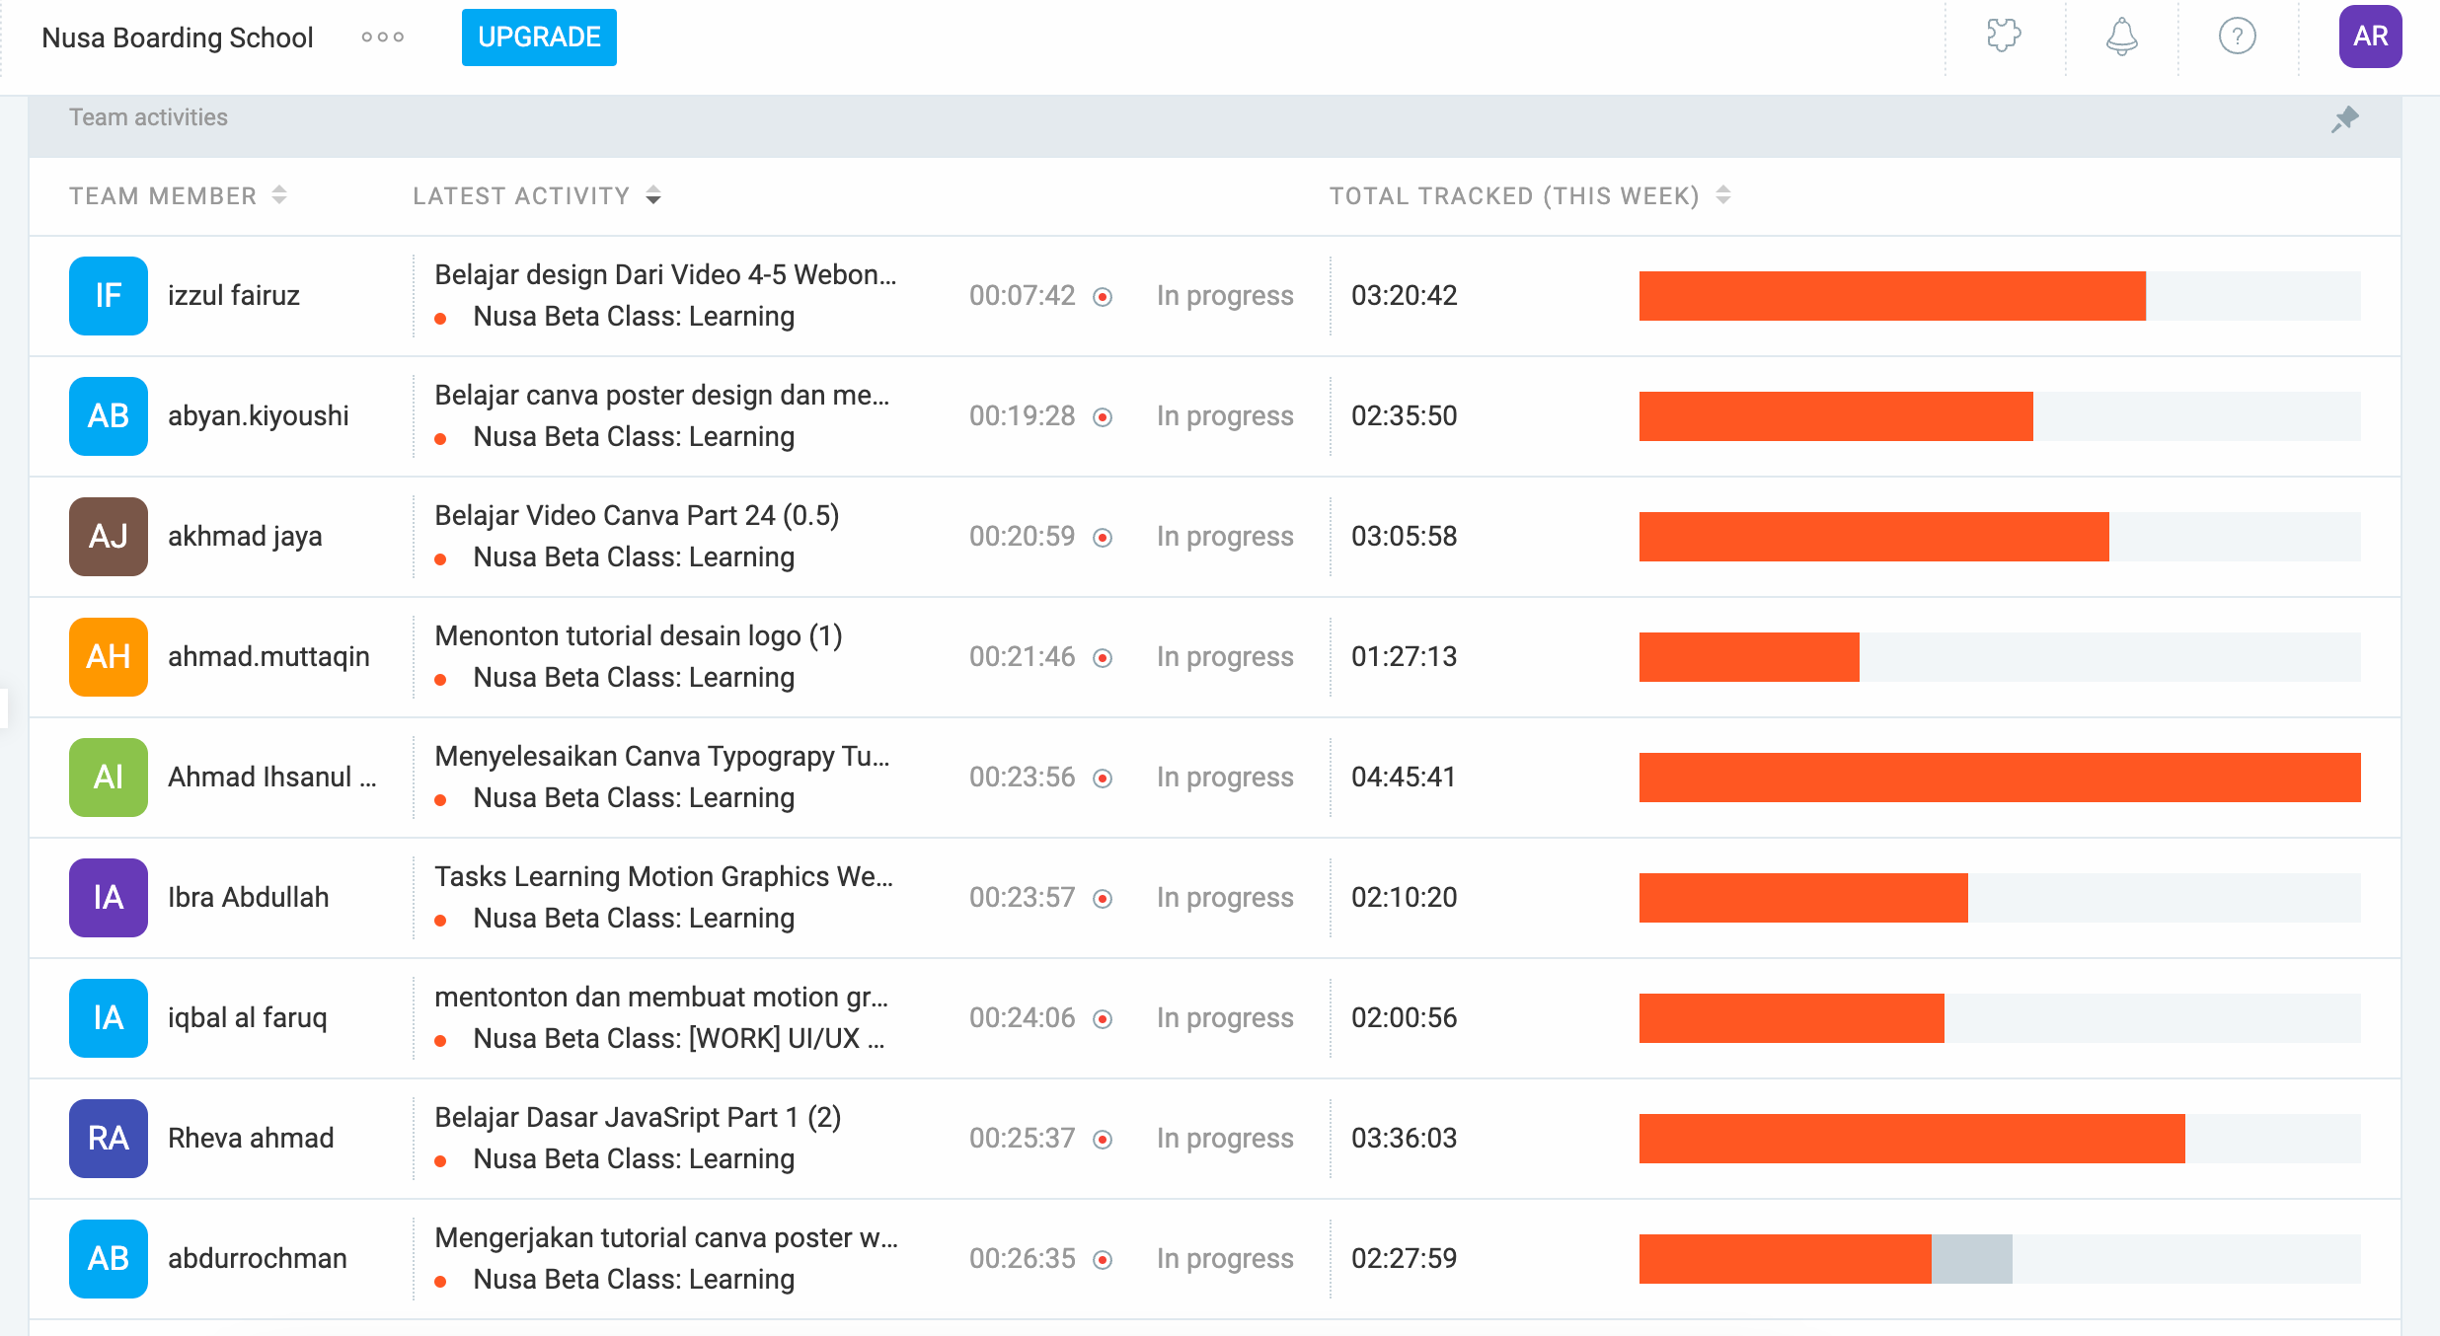Click recording indicator next to 00:25:37
The width and height of the screenshot is (2440, 1336).
1104,1139
